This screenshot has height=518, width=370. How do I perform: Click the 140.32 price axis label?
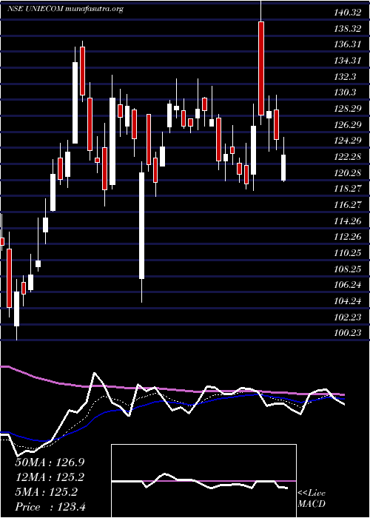point(347,13)
